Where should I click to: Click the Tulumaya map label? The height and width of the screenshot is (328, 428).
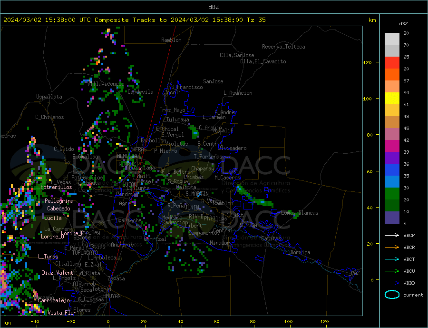point(177,119)
